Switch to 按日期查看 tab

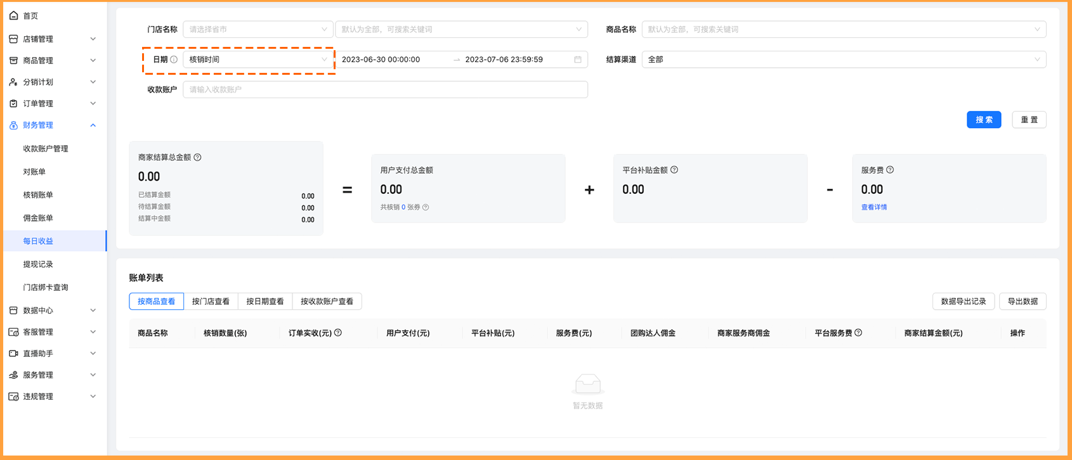[265, 302]
